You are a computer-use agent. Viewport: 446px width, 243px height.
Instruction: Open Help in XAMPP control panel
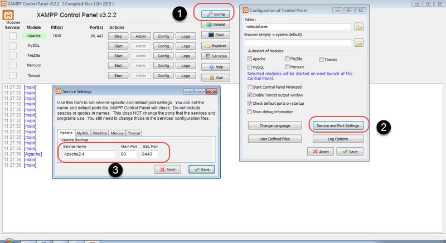point(215,67)
